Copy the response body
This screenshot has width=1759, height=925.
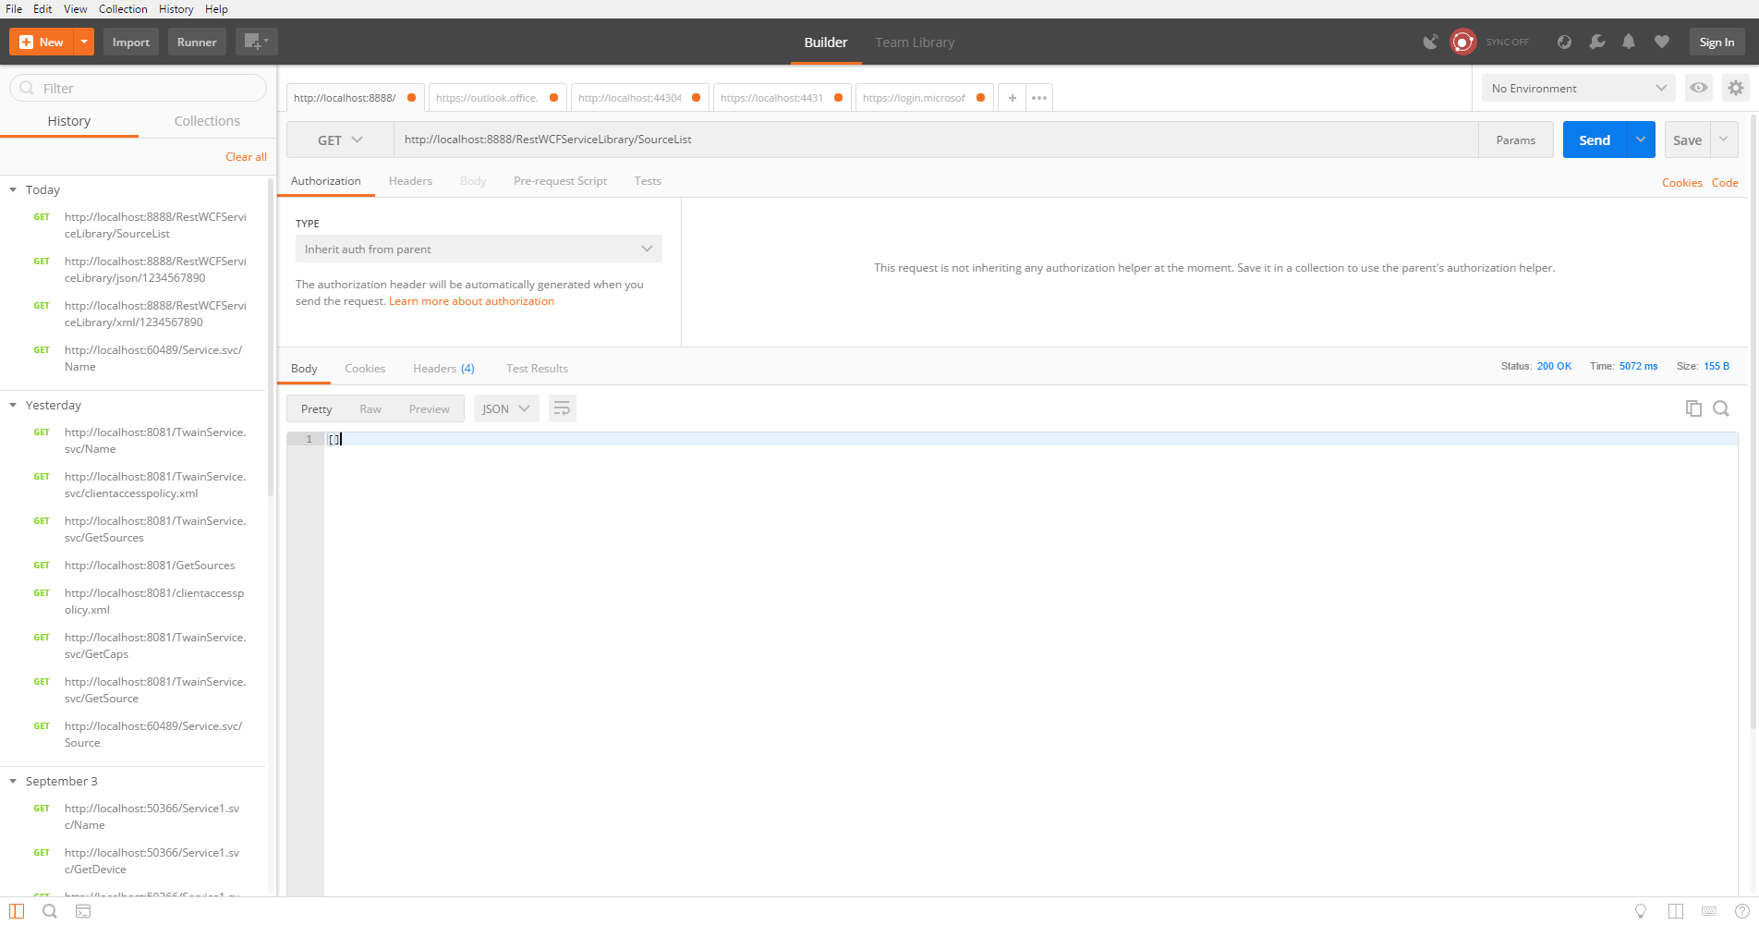click(x=1693, y=408)
